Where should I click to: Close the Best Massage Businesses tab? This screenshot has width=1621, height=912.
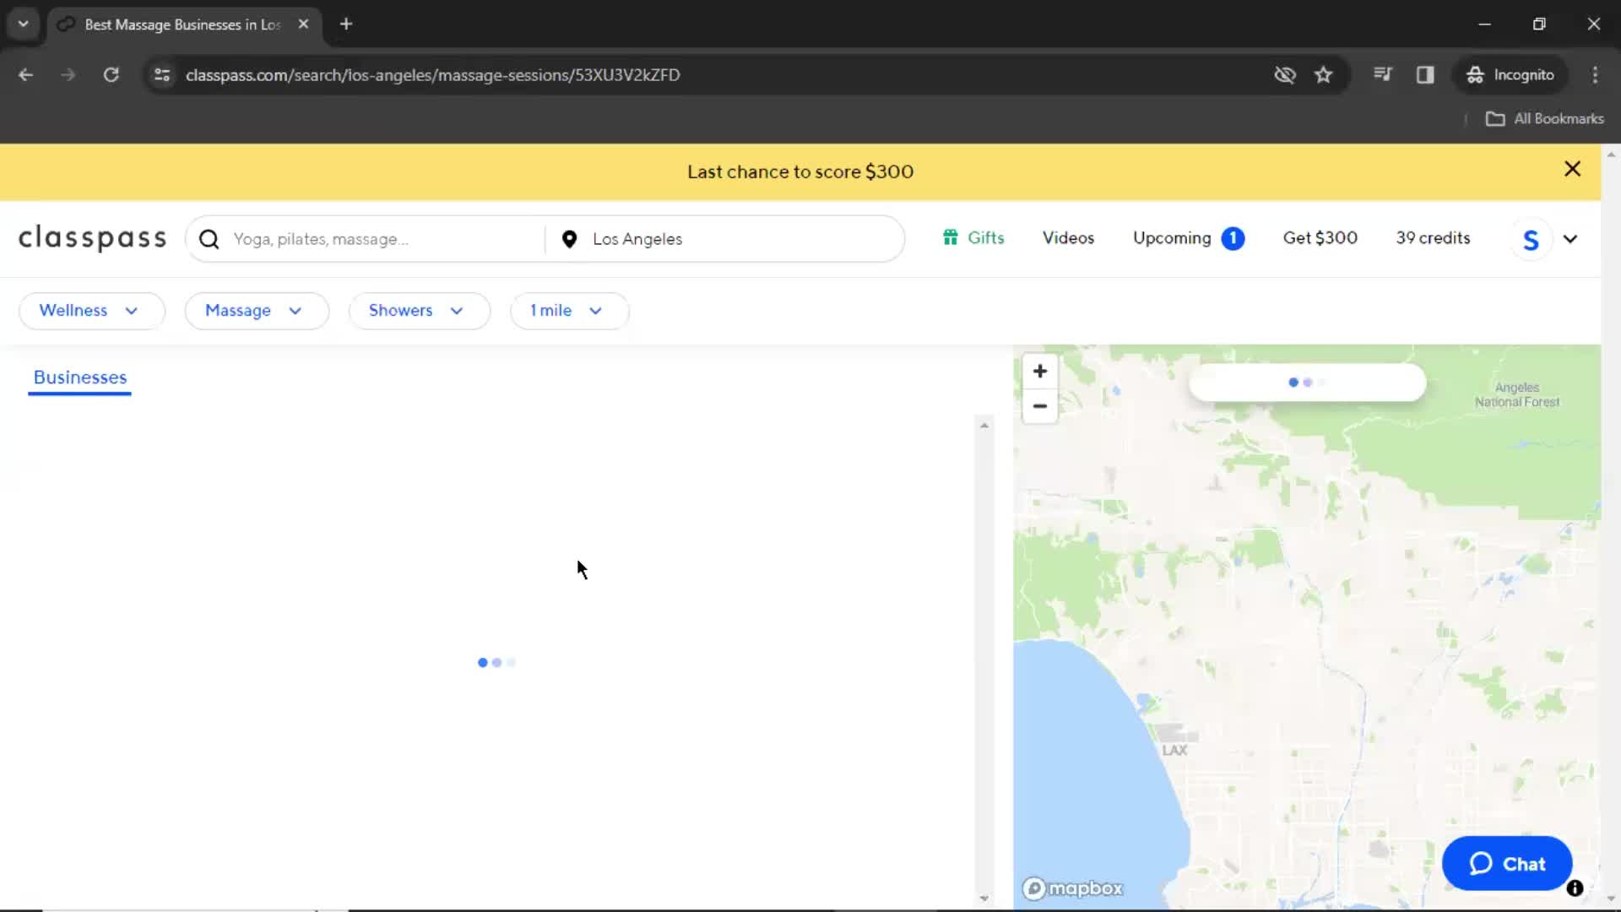(x=303, y=24)
